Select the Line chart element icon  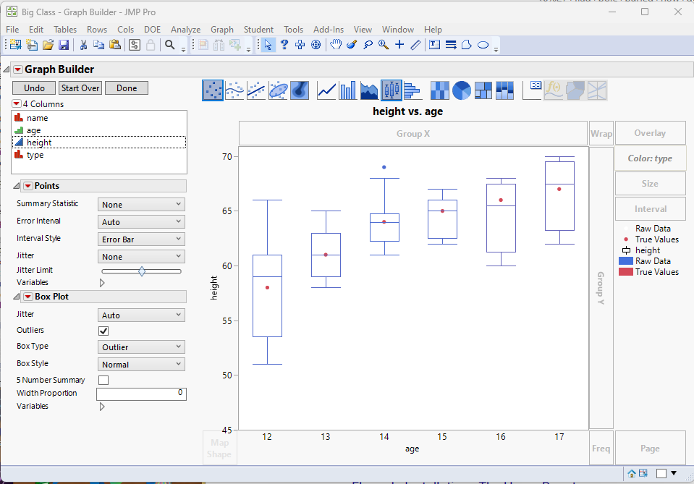tap(326, 90)
